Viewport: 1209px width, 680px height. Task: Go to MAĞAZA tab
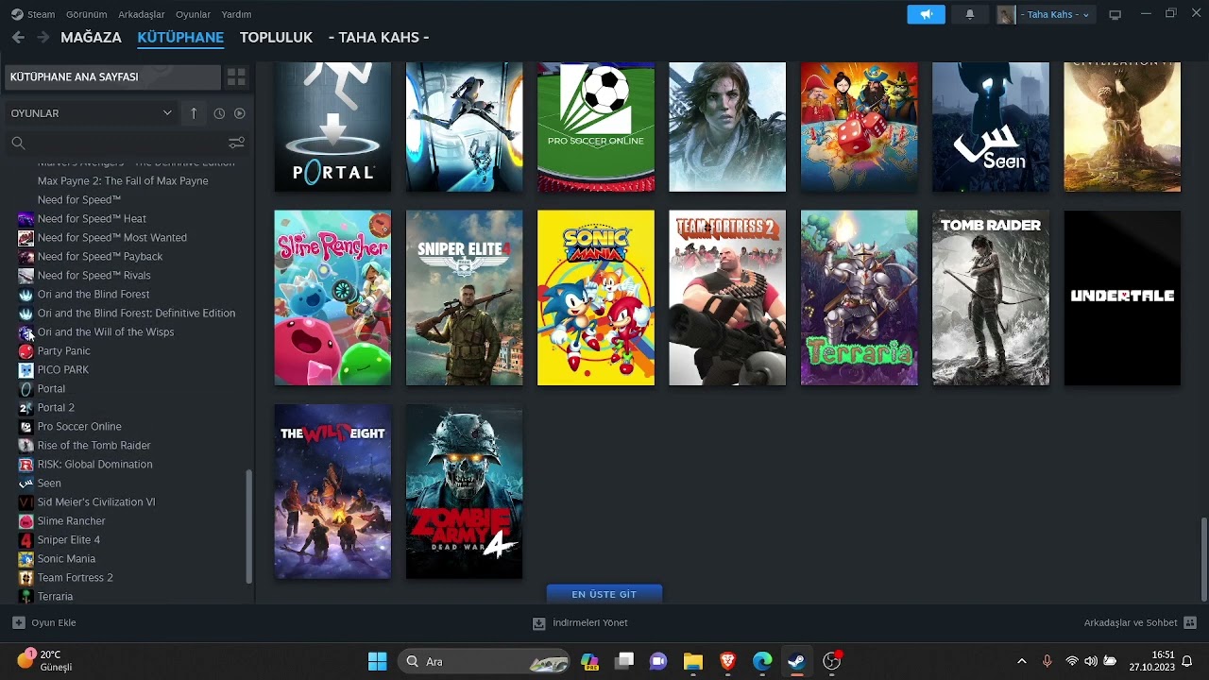(91, 37)
